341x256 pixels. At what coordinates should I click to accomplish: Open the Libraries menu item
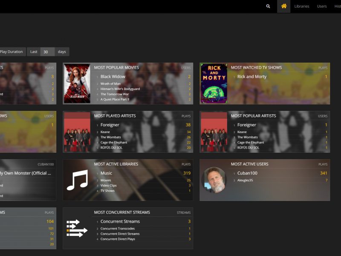[302, 6]
